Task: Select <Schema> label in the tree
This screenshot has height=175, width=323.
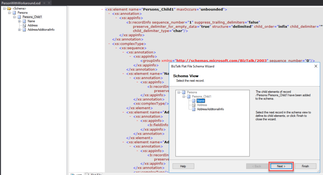Action: (x=19, y=9)
